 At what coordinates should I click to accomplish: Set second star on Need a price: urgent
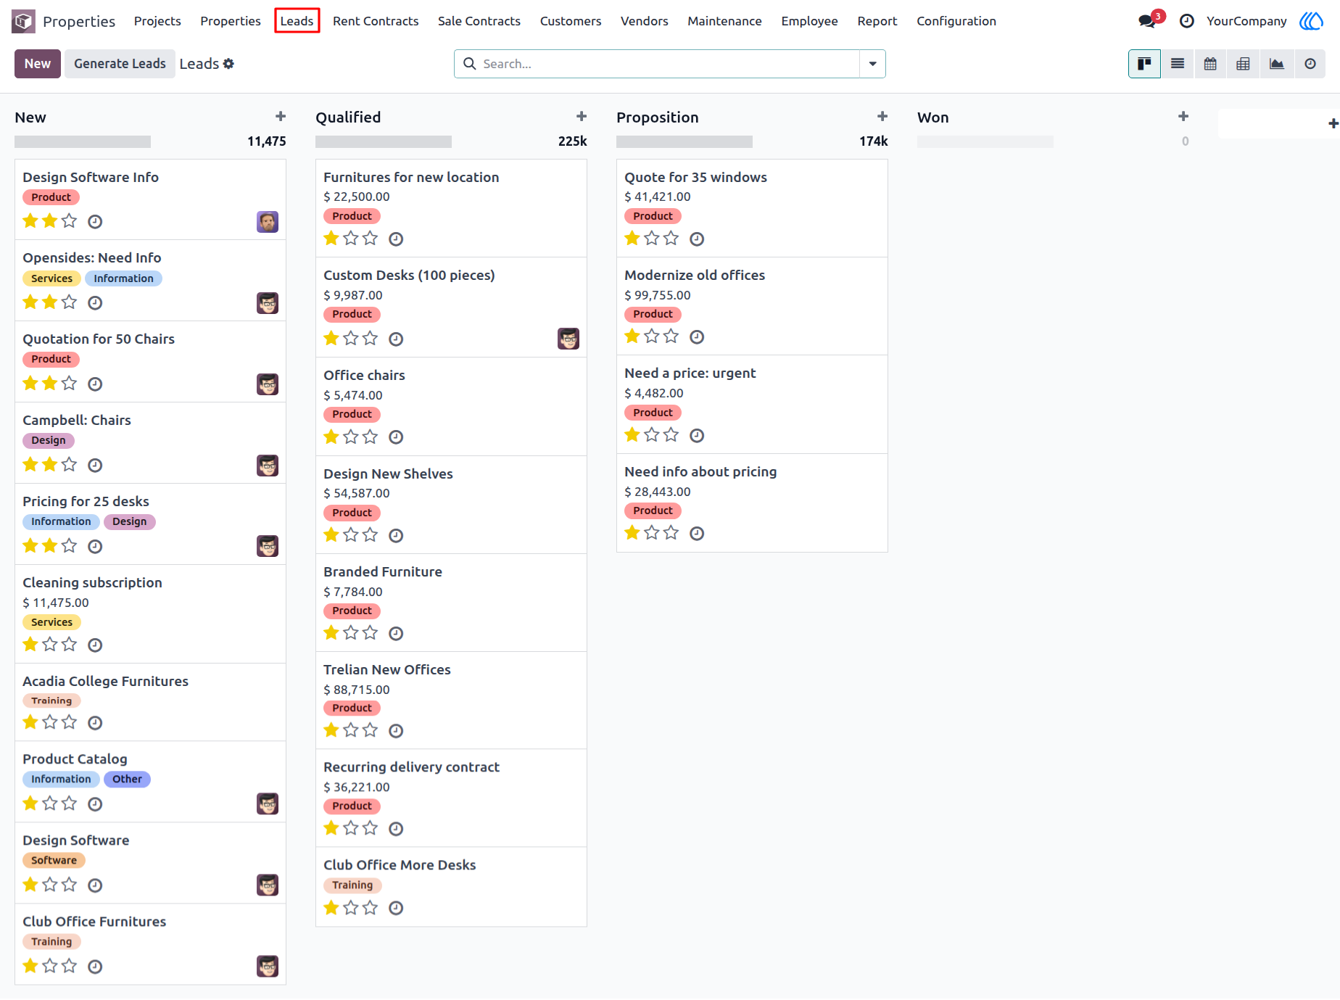pyautogui.click(x=652, y=435)
